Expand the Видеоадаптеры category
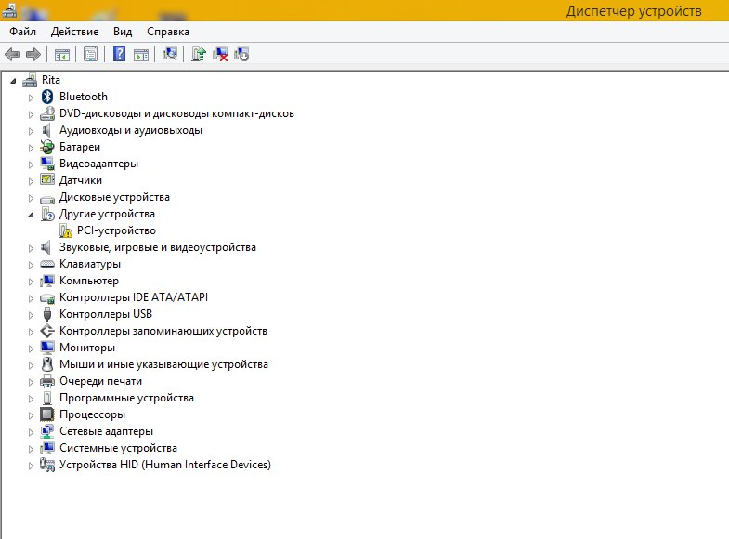 31,164
